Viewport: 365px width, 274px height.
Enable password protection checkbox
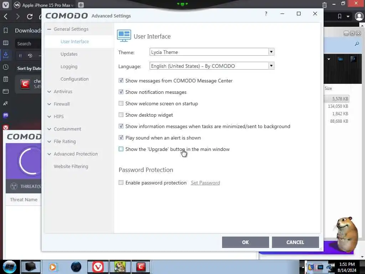click(x=121, y=183)
